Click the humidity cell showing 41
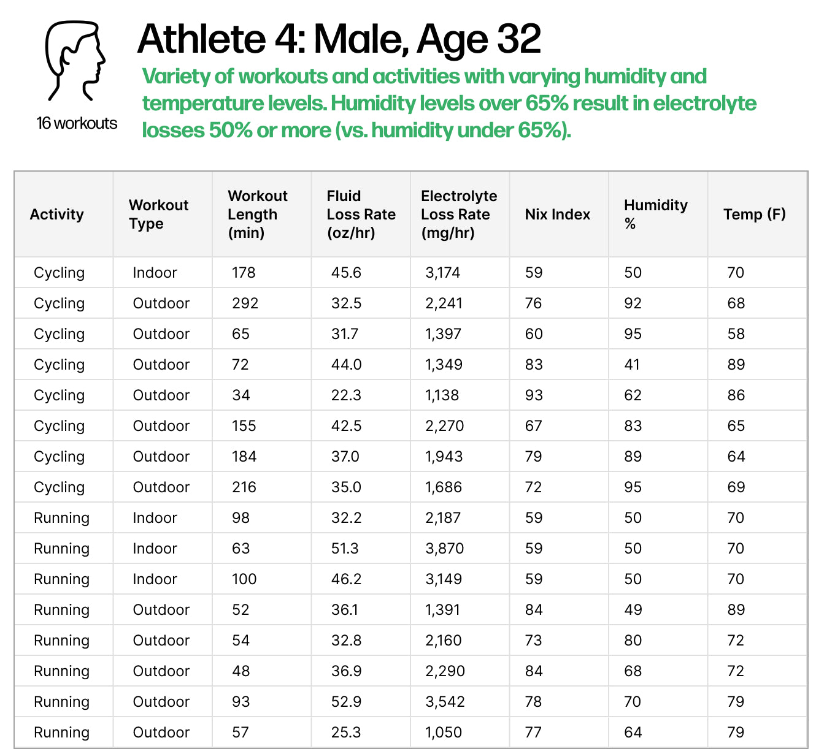 632,365
